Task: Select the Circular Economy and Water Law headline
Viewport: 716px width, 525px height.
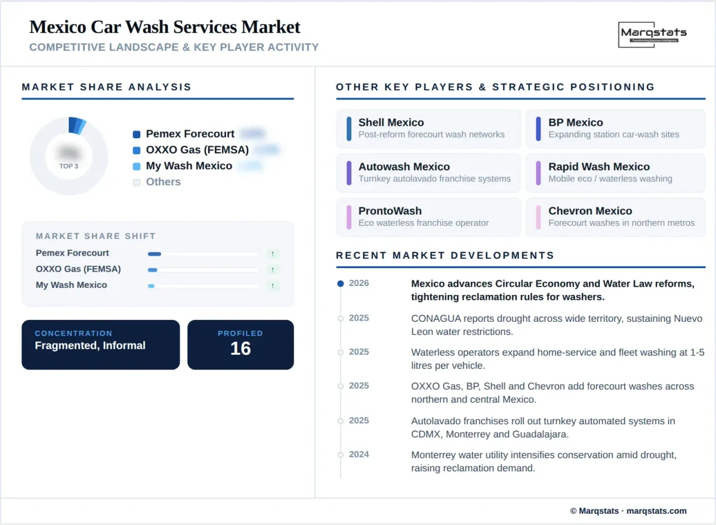Action: (553, 290)
